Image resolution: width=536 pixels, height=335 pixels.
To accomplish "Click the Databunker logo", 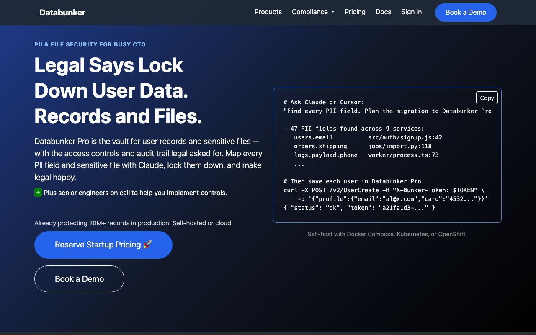I will 62,13.
